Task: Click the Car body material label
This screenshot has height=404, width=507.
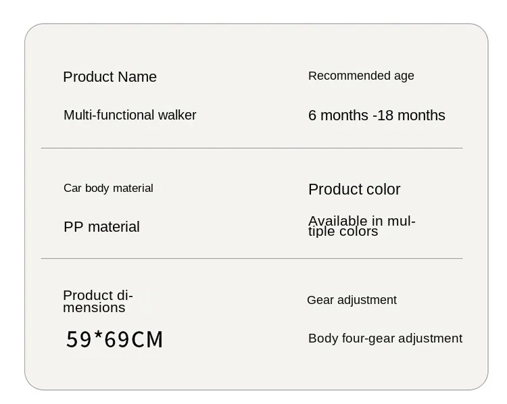Action: pos(108,188)
